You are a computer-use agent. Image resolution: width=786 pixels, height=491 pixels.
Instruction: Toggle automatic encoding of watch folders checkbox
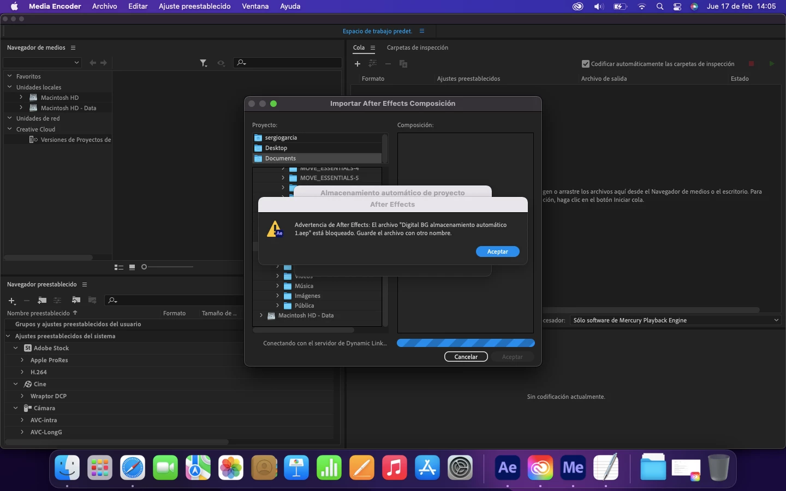pos(586,64)
